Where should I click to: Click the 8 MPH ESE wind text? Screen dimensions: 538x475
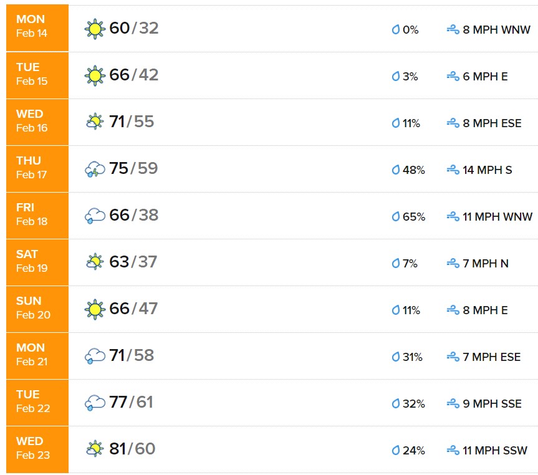[492, 123]
